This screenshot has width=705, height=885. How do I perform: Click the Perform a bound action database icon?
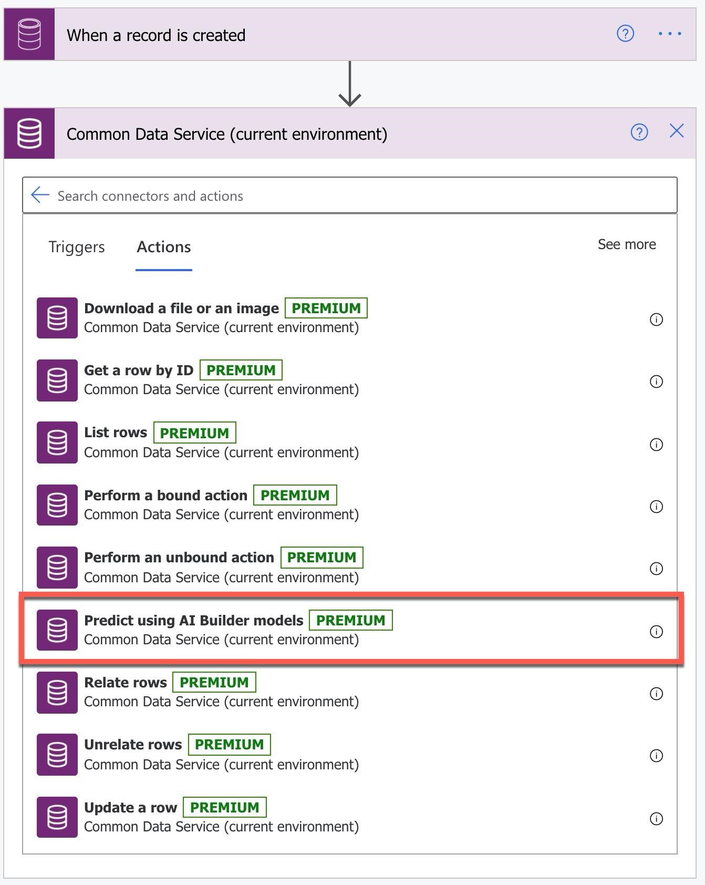[57, 505]
